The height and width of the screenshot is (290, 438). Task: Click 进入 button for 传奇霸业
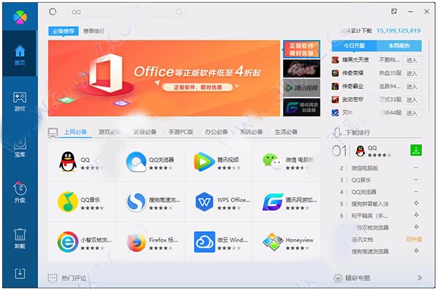point(412,87)
